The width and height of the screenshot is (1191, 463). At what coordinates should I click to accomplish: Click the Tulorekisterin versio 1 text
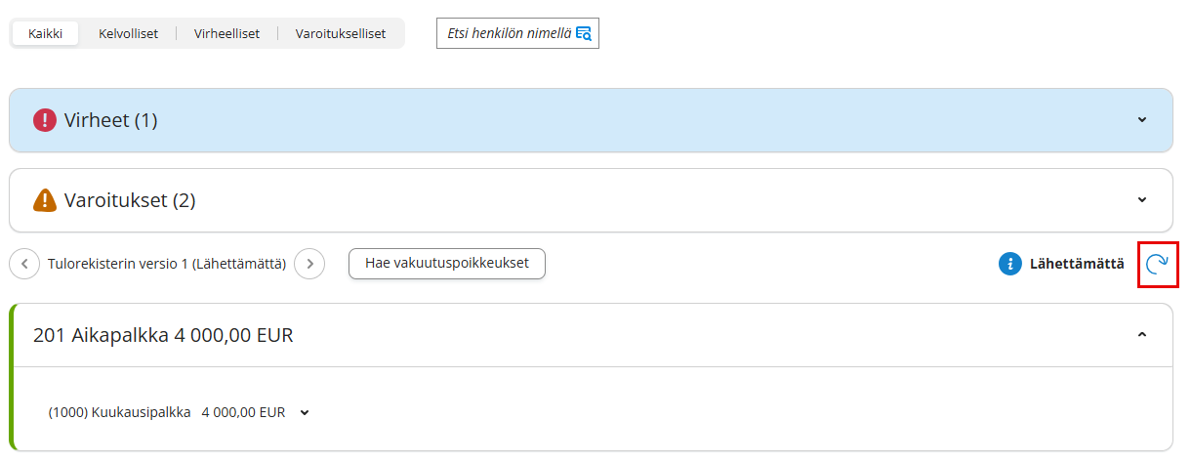pos(166,264)
